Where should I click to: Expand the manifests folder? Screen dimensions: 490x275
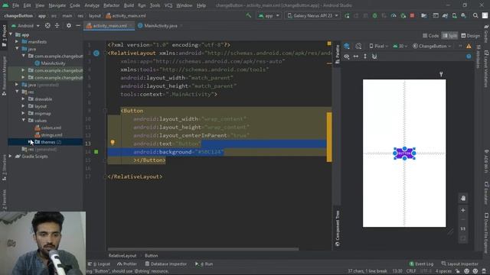[17, 41]
